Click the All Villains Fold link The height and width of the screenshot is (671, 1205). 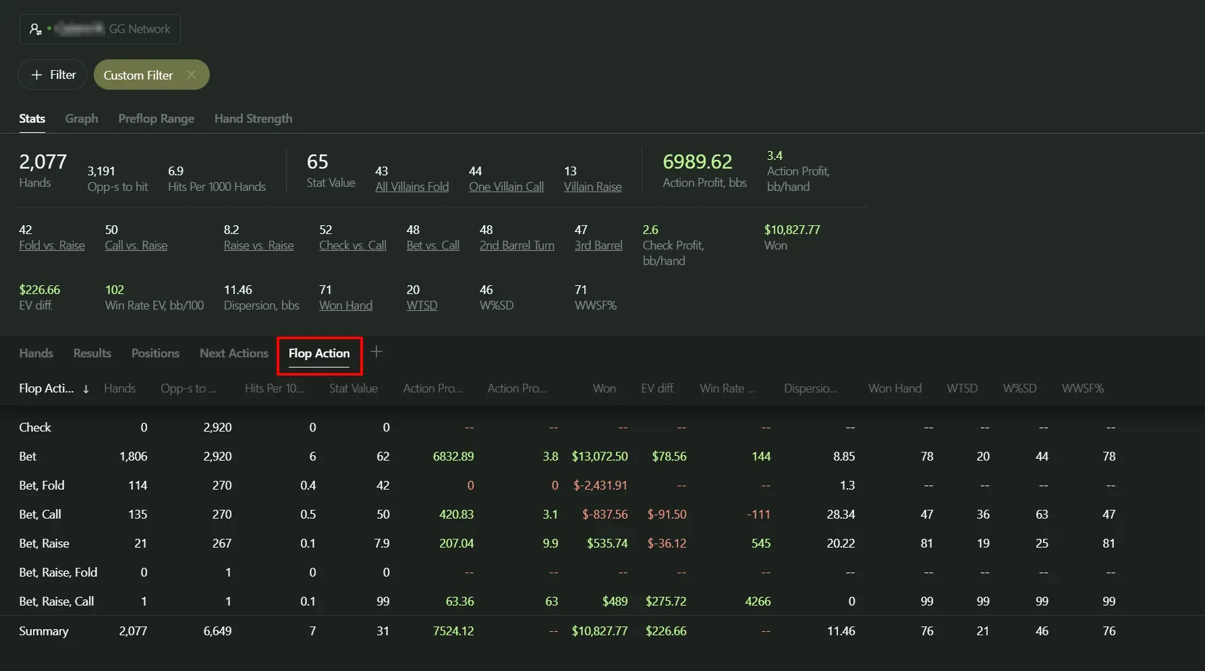[x=412, y=187]
